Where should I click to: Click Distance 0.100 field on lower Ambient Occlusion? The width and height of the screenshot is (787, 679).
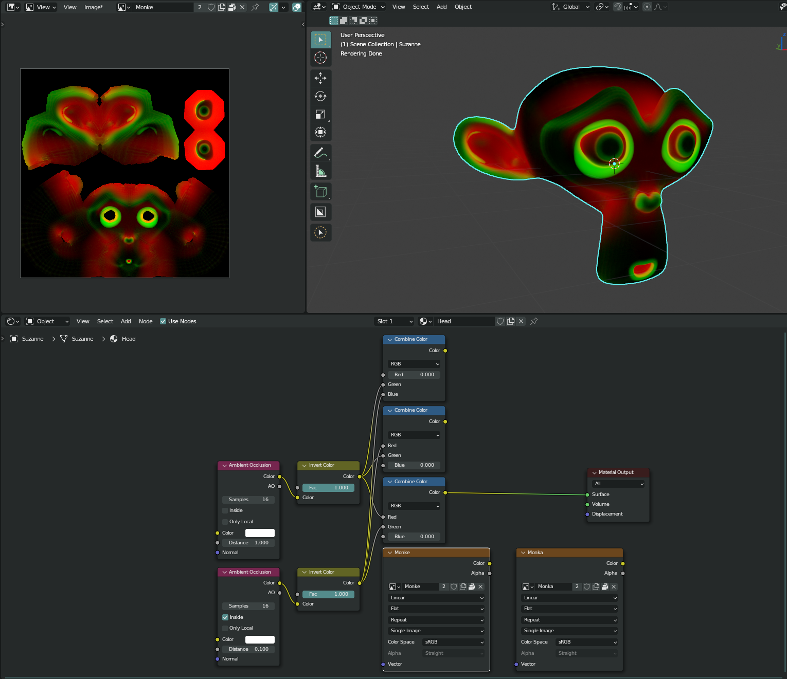pyautogui.click(x=248, y=649)
